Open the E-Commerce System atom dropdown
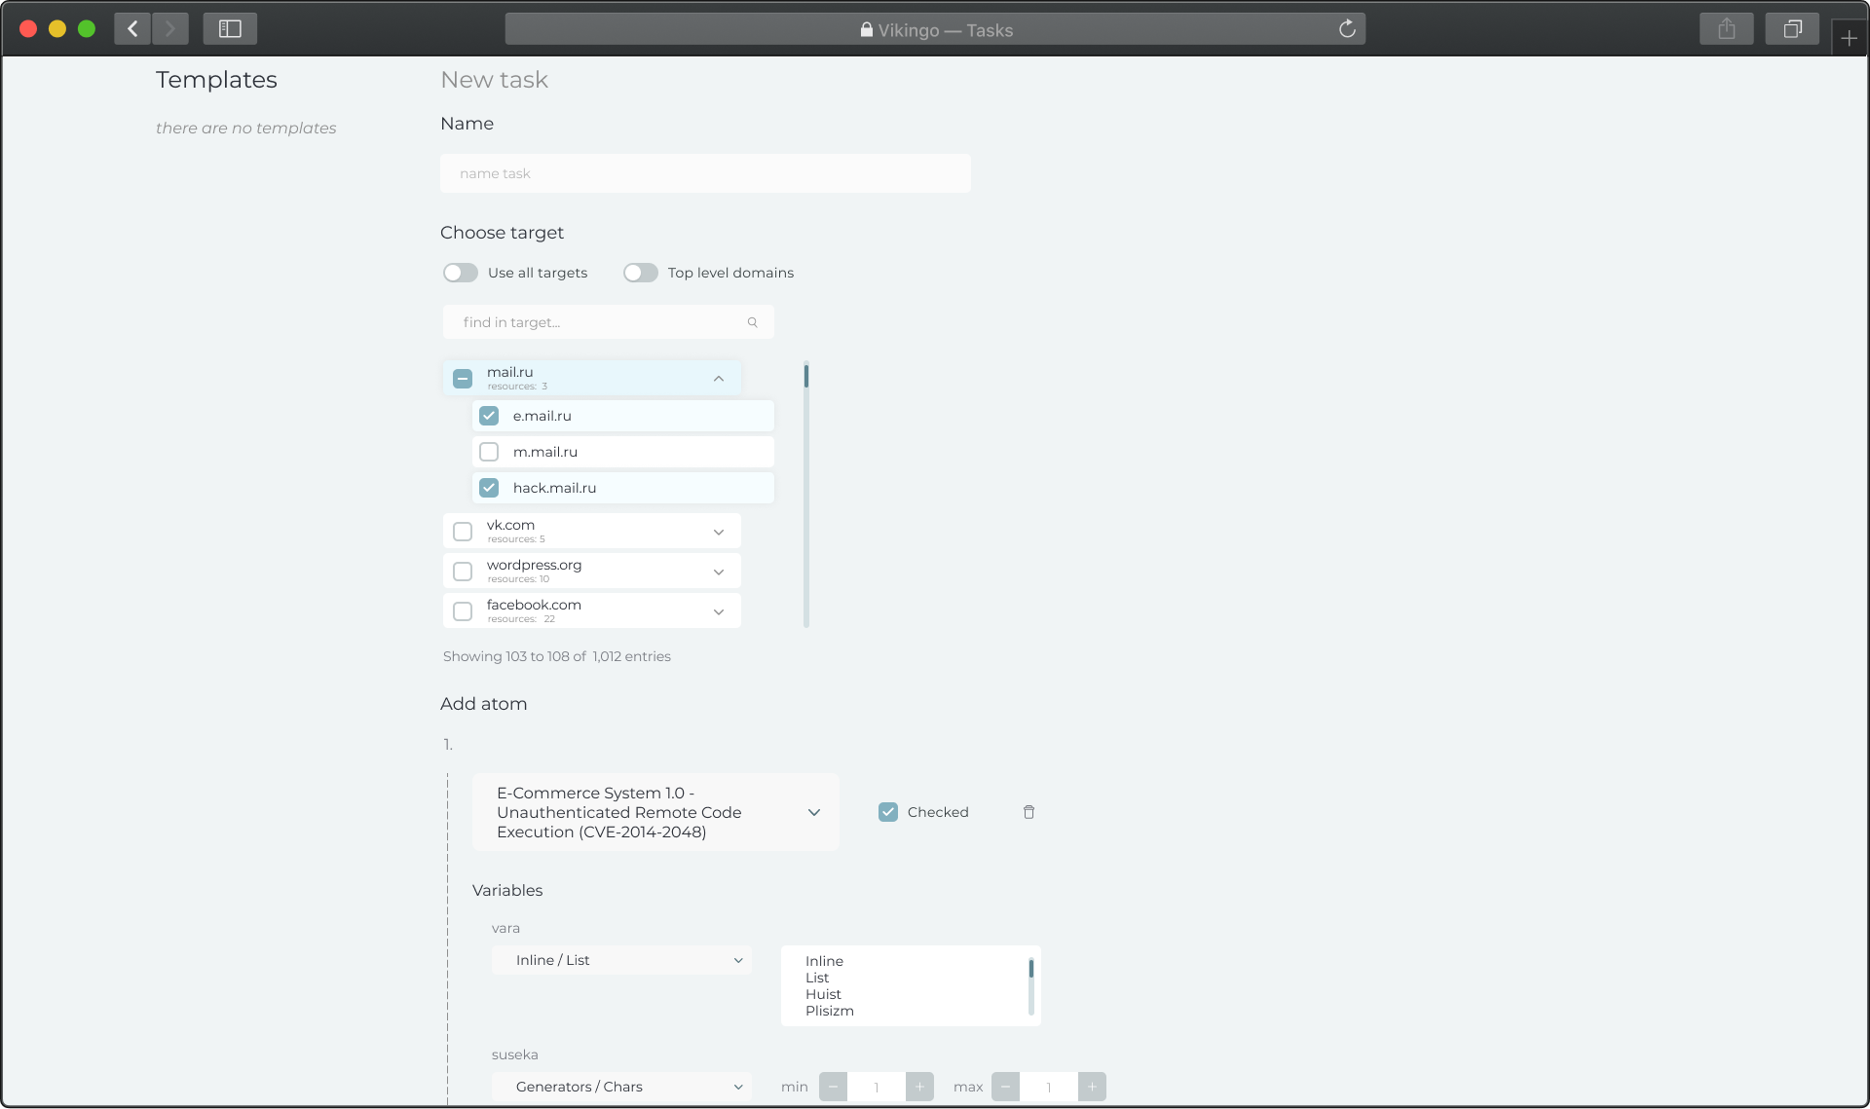Viewport: 1870px width, 1109px height. (814, 812)
